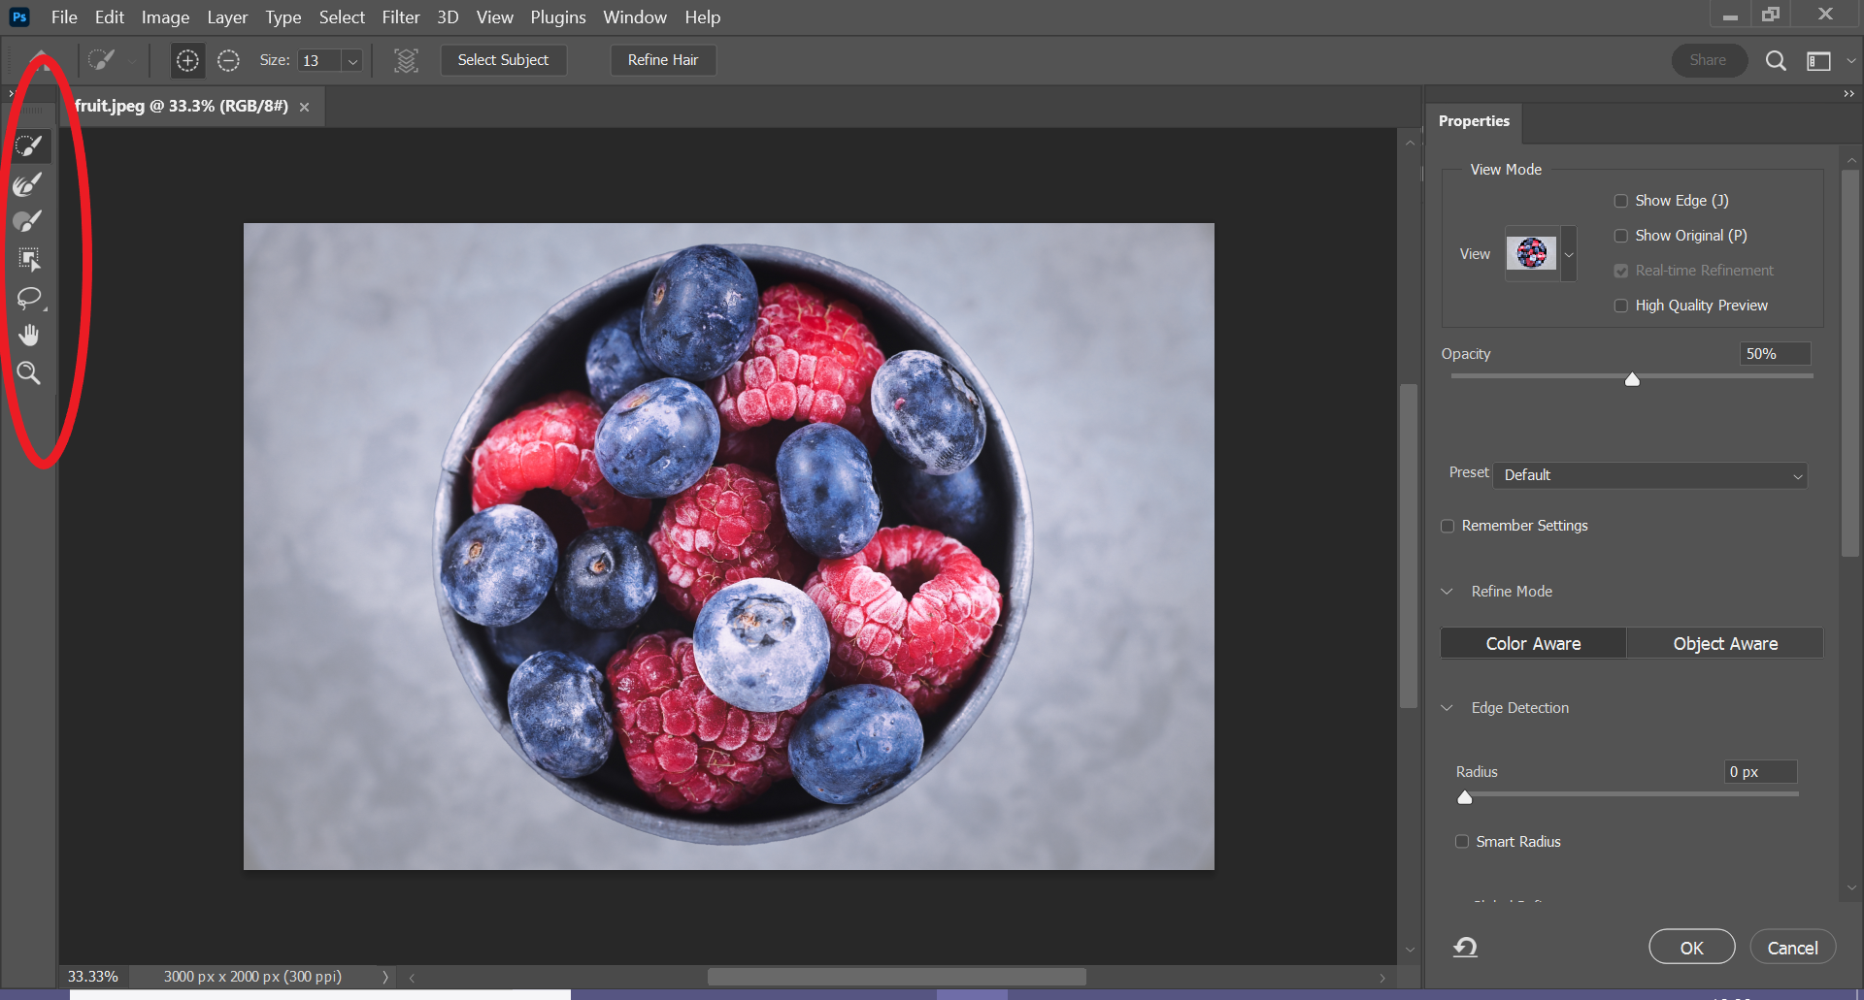
Task: Check Remember Settings
Action: (x=1448, y=526)
